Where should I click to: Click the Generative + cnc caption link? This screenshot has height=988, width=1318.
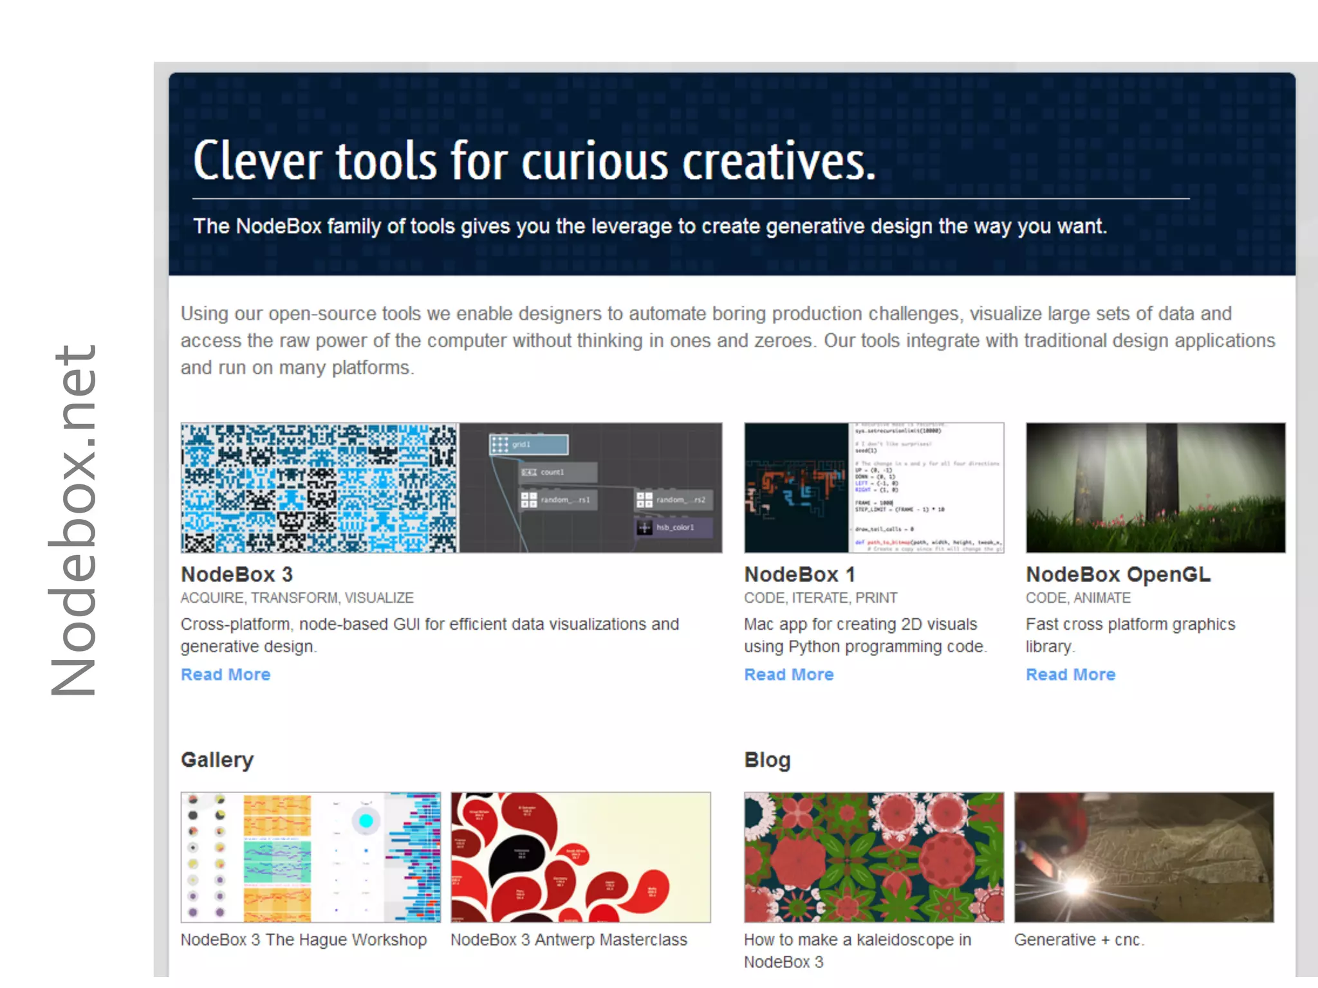(1079, 940)
